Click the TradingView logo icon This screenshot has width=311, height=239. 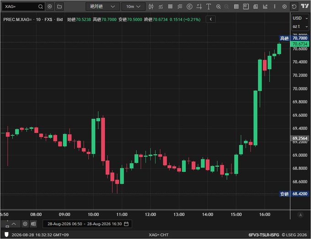305,6
